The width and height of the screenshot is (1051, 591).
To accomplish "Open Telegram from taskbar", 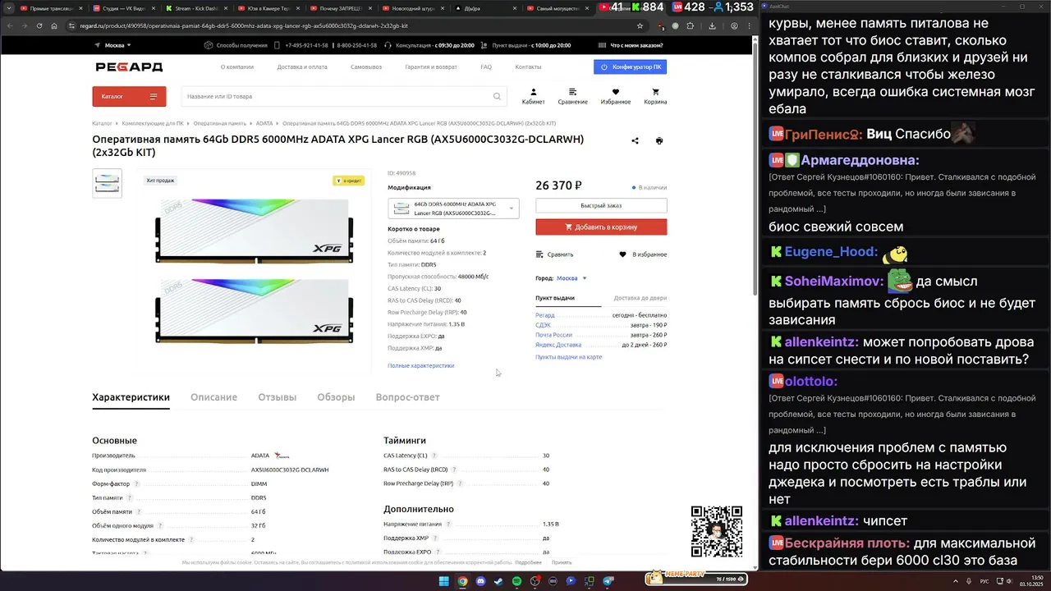I will click(608, 581).
